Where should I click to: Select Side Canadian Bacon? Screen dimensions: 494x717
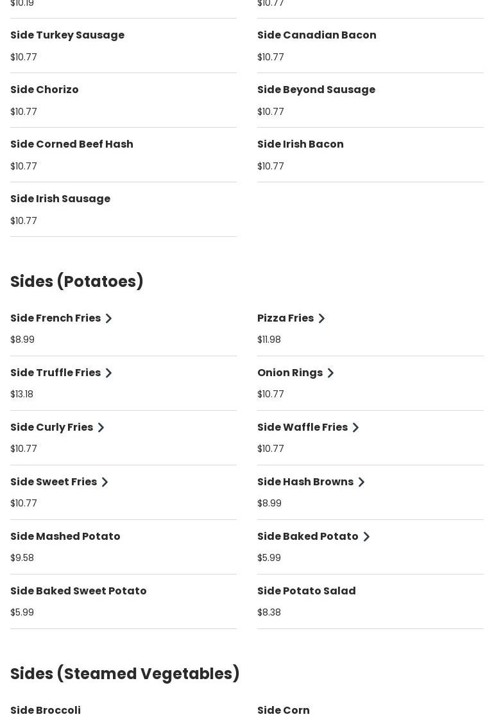click(317, 35)
